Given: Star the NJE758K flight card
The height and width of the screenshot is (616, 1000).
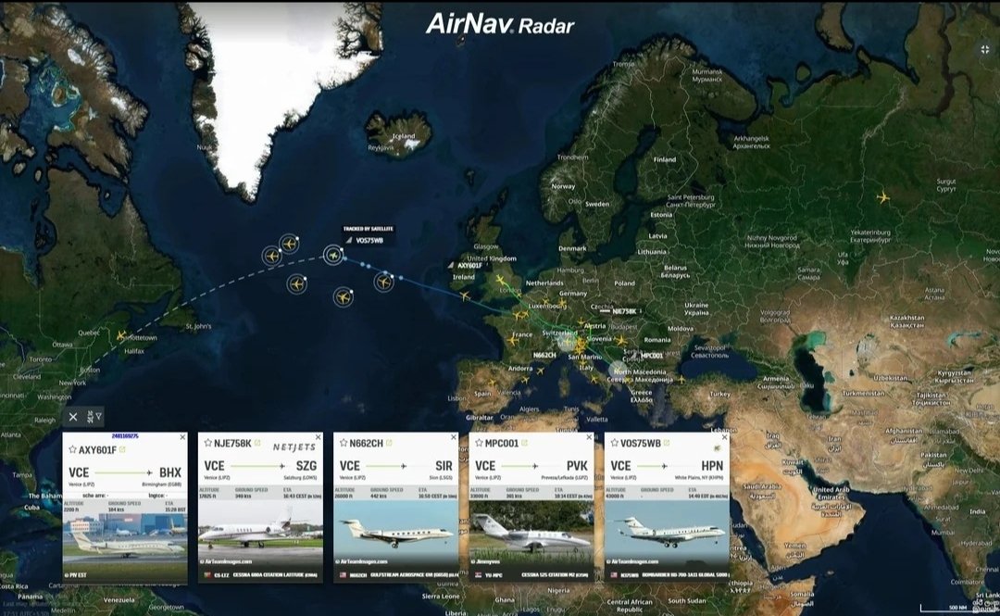Looking at the screenshot, I should 208,443.
